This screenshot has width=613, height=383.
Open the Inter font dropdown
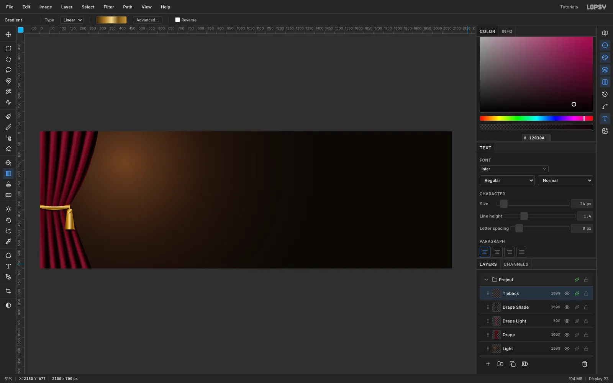click(x=514, y=169)
